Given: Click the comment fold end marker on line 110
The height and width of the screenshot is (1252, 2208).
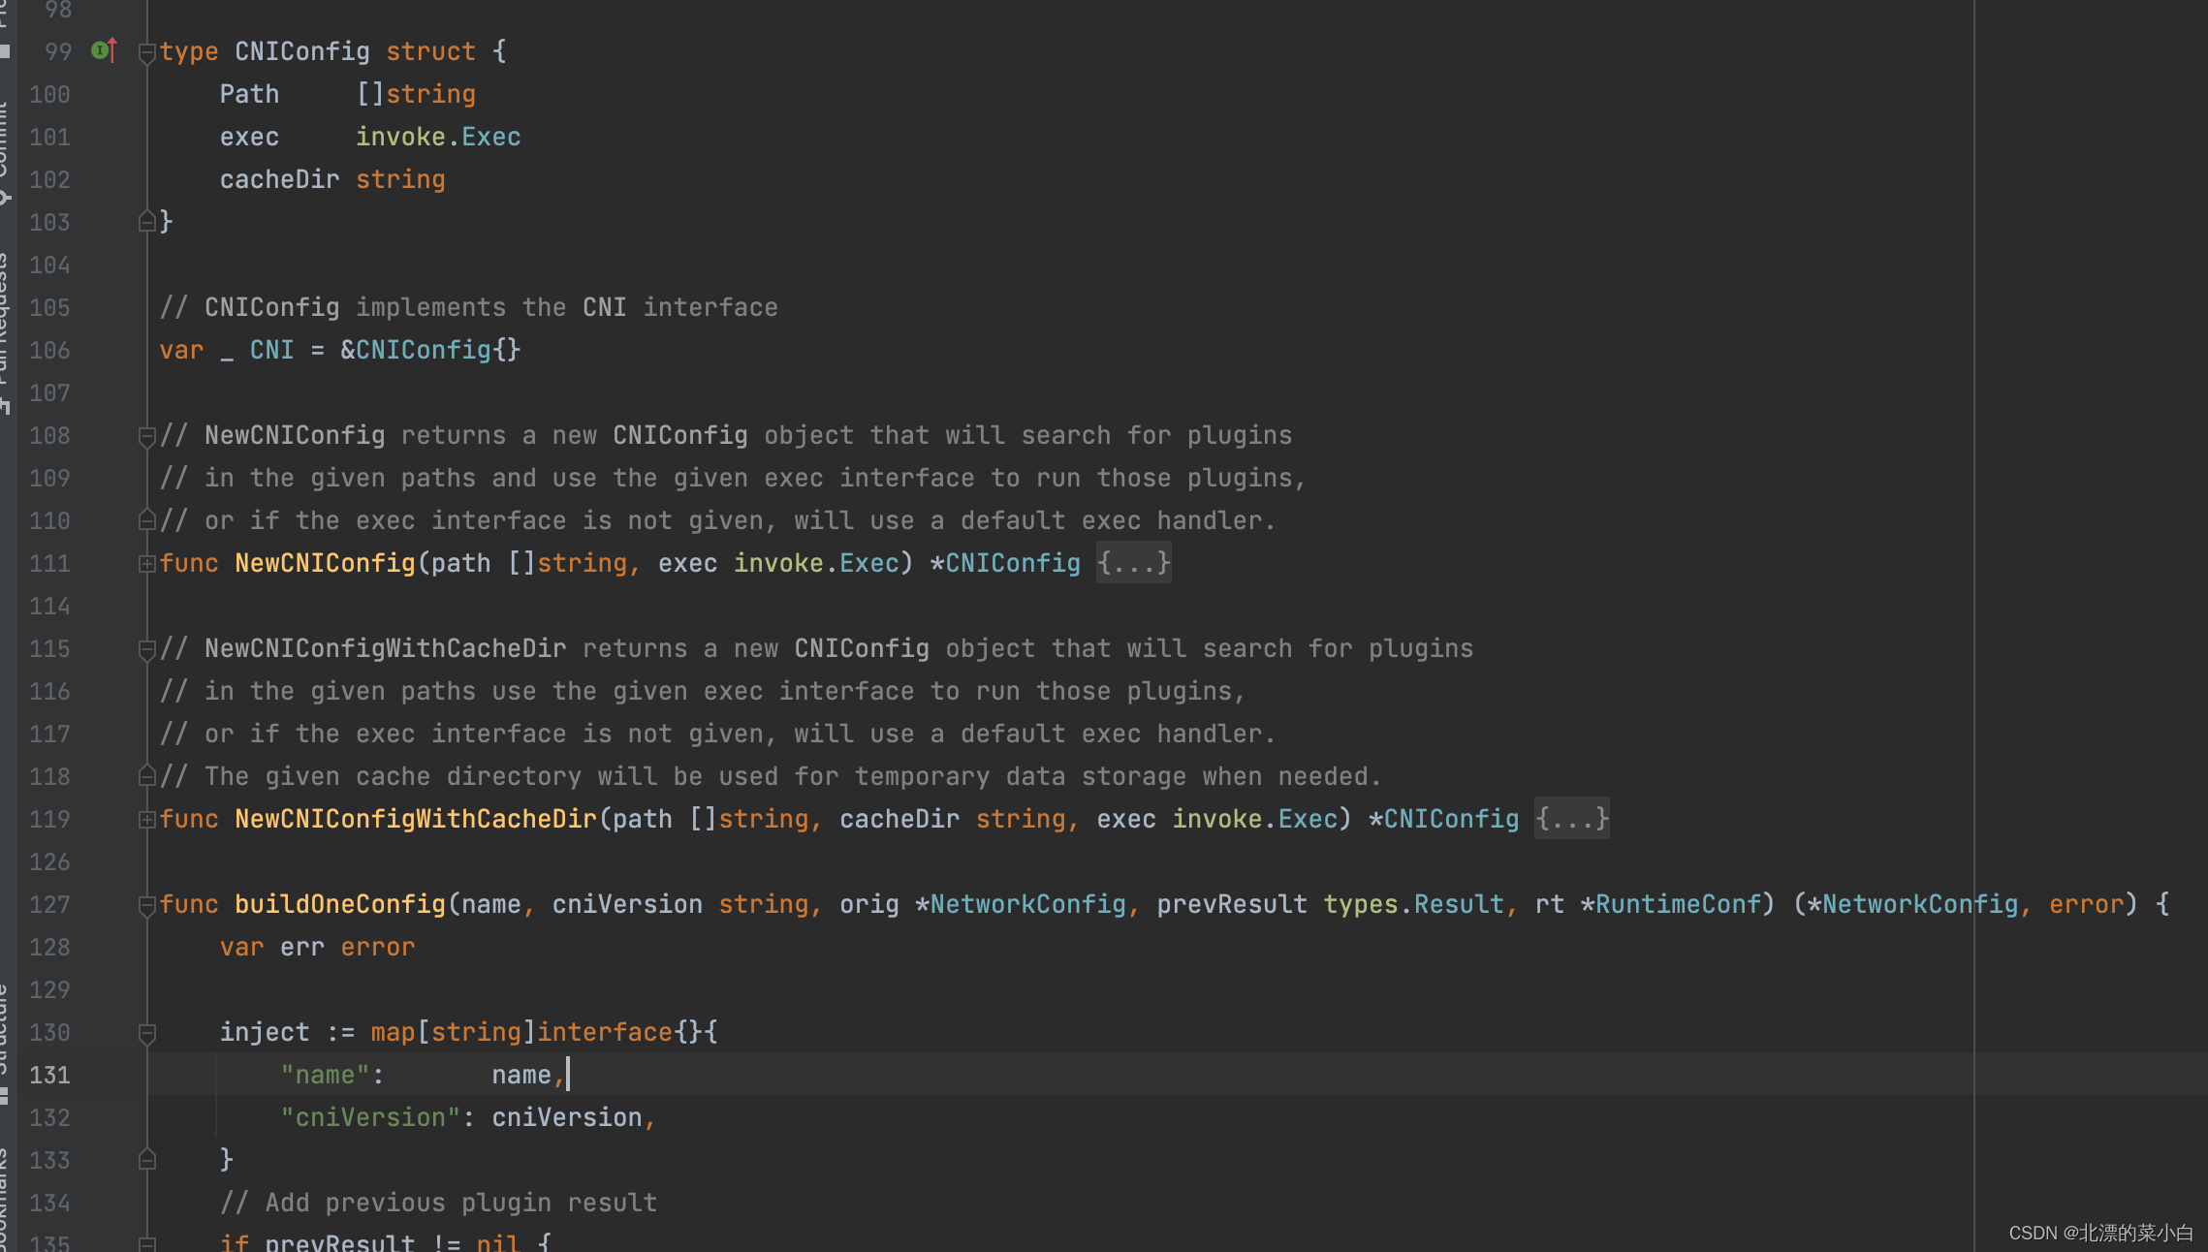Looking at the screenshot, I should 147,520.
